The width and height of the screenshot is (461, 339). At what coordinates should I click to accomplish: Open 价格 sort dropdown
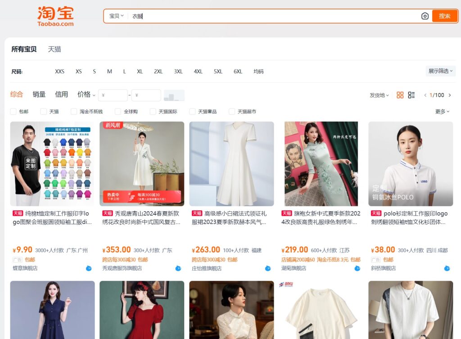click(x=86, y=95)
